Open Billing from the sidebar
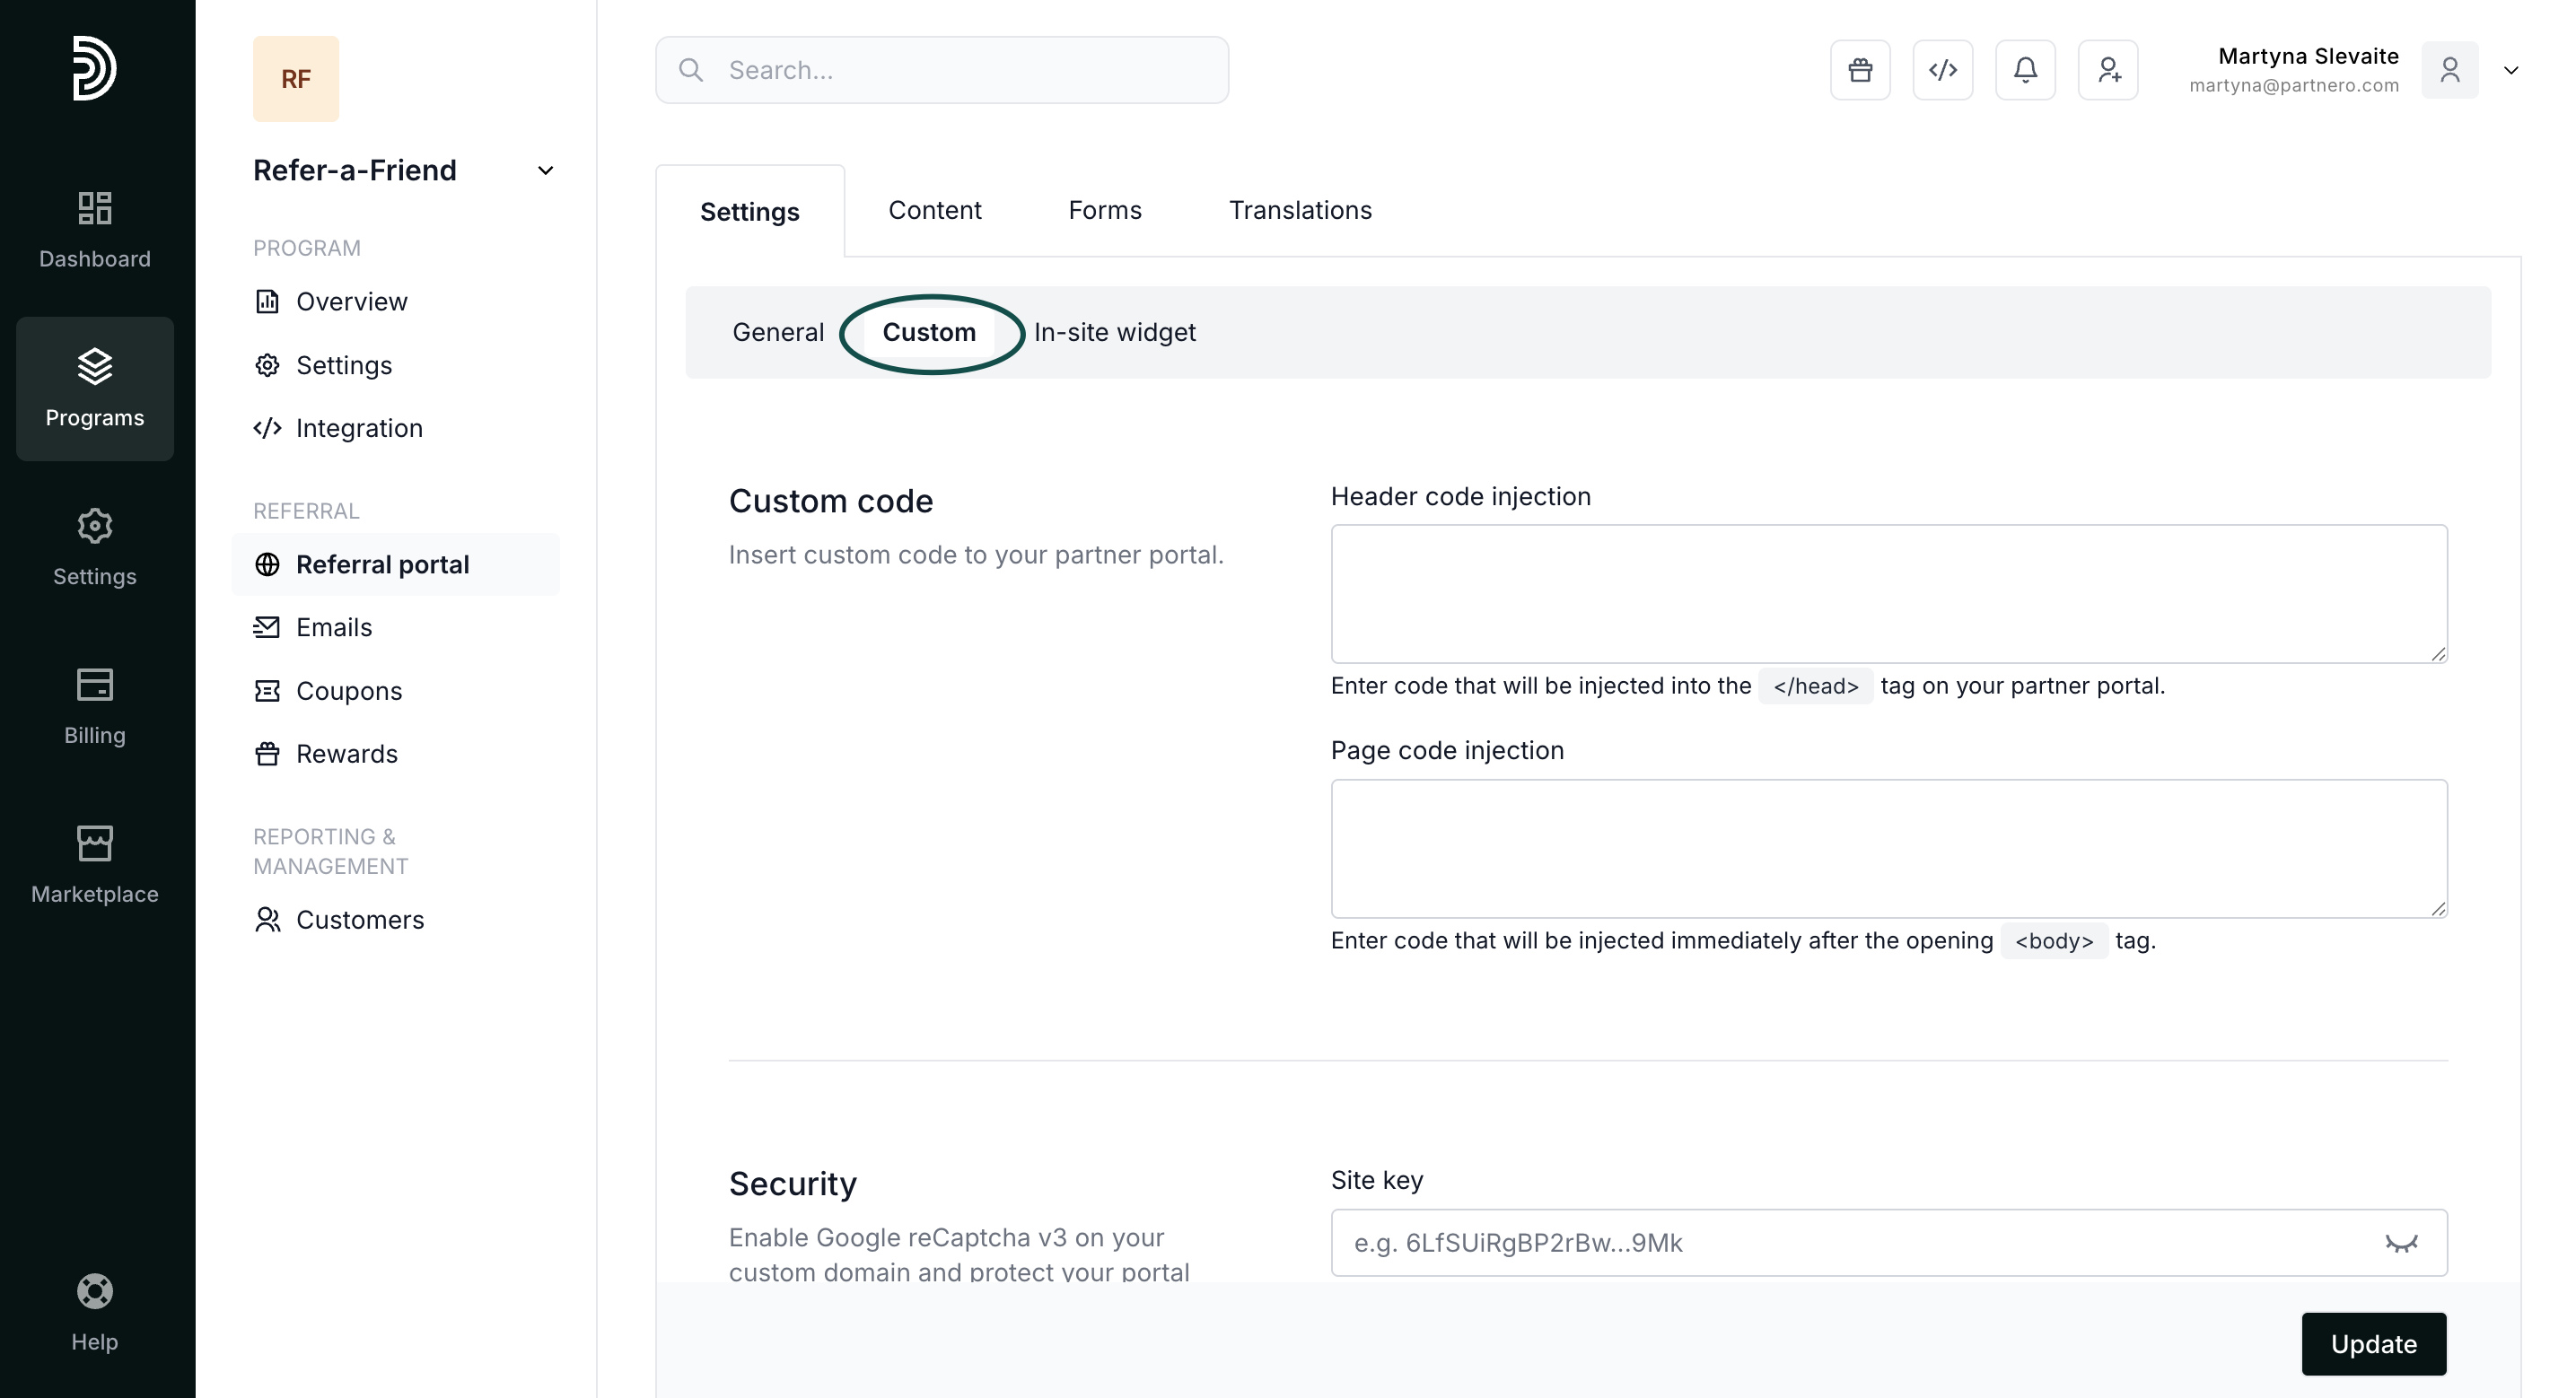Image resolution: width=2576 pixels, height=1398 pixels. 95,706
